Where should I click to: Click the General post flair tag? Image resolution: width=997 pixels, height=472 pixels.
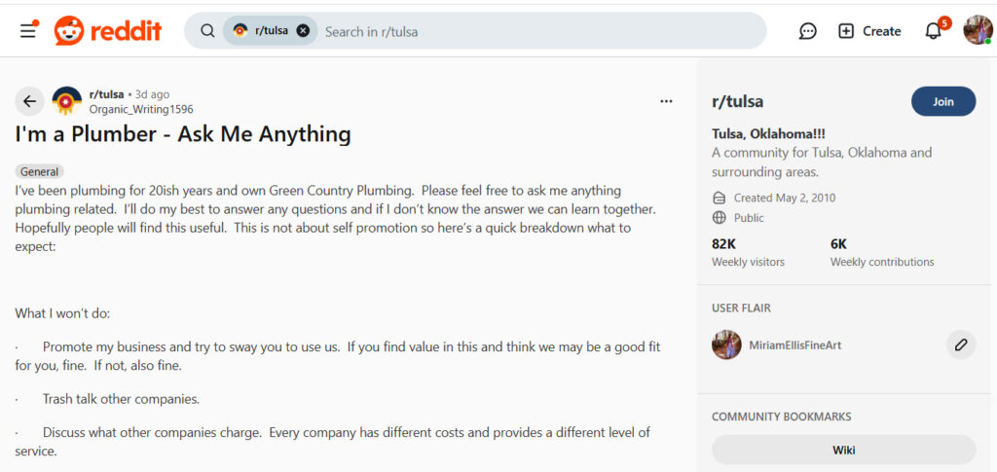point(40,171)
